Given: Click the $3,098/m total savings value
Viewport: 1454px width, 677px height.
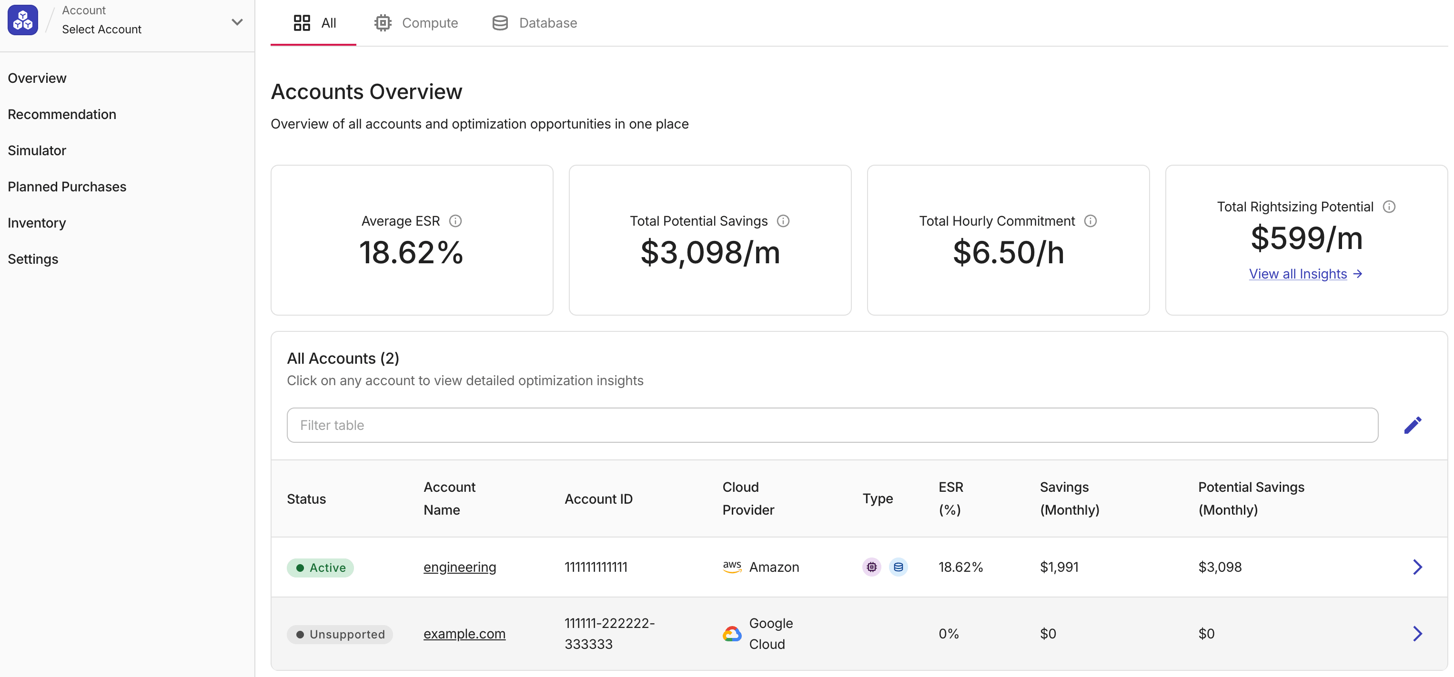Looking at the screenshot, I should tap(711, 253).
